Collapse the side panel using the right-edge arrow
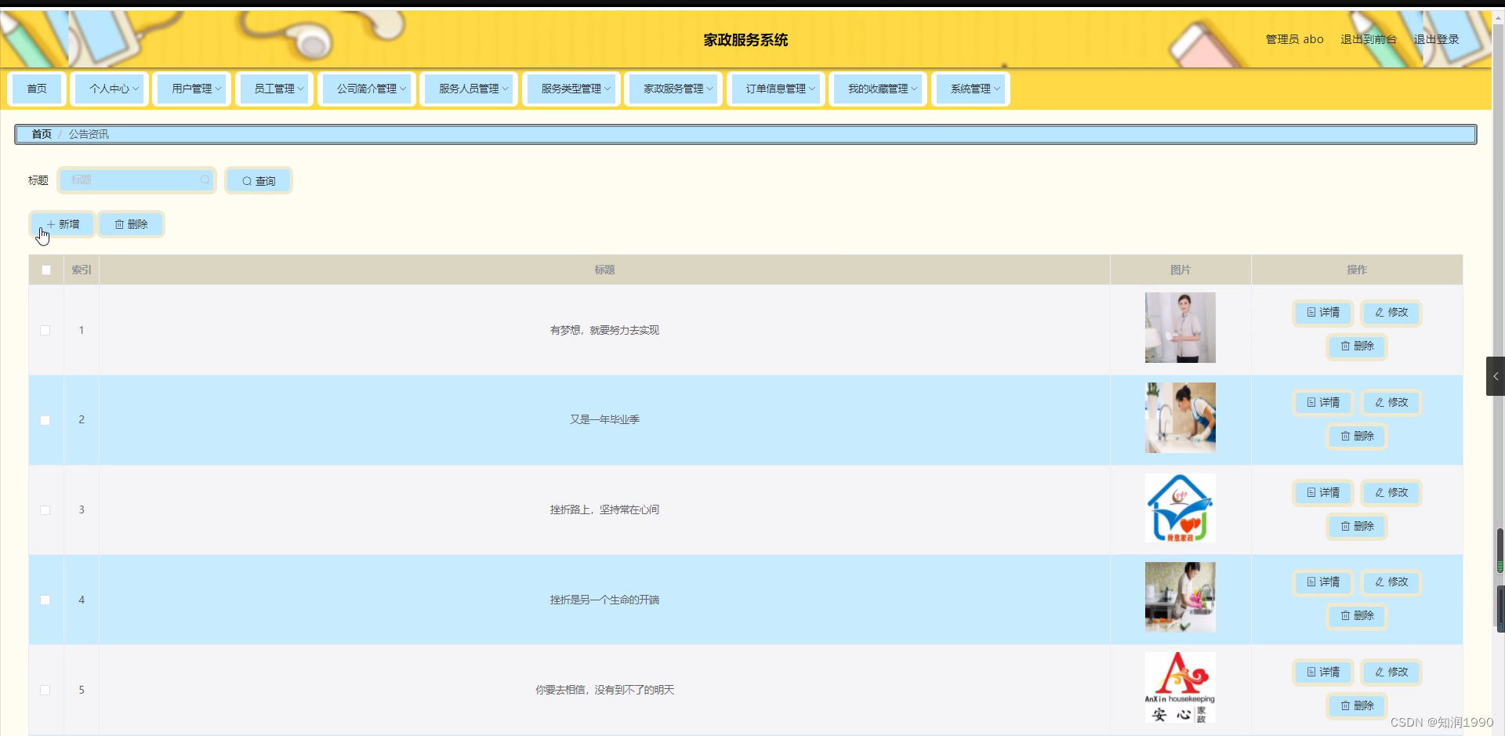The width and height of the screenshot is (1505, 736). pyautogui.click(x=1496, y=375)
